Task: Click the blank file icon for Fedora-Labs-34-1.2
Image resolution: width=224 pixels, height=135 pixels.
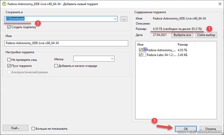Action: (145, 55)
